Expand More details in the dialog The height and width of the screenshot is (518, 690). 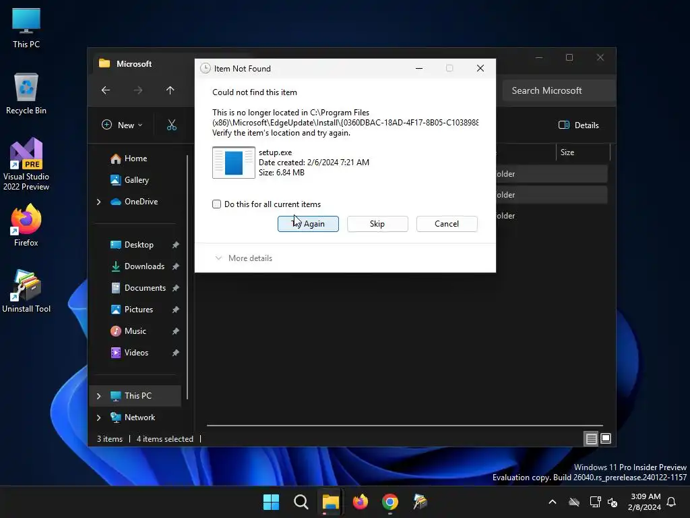coord(243,258)
